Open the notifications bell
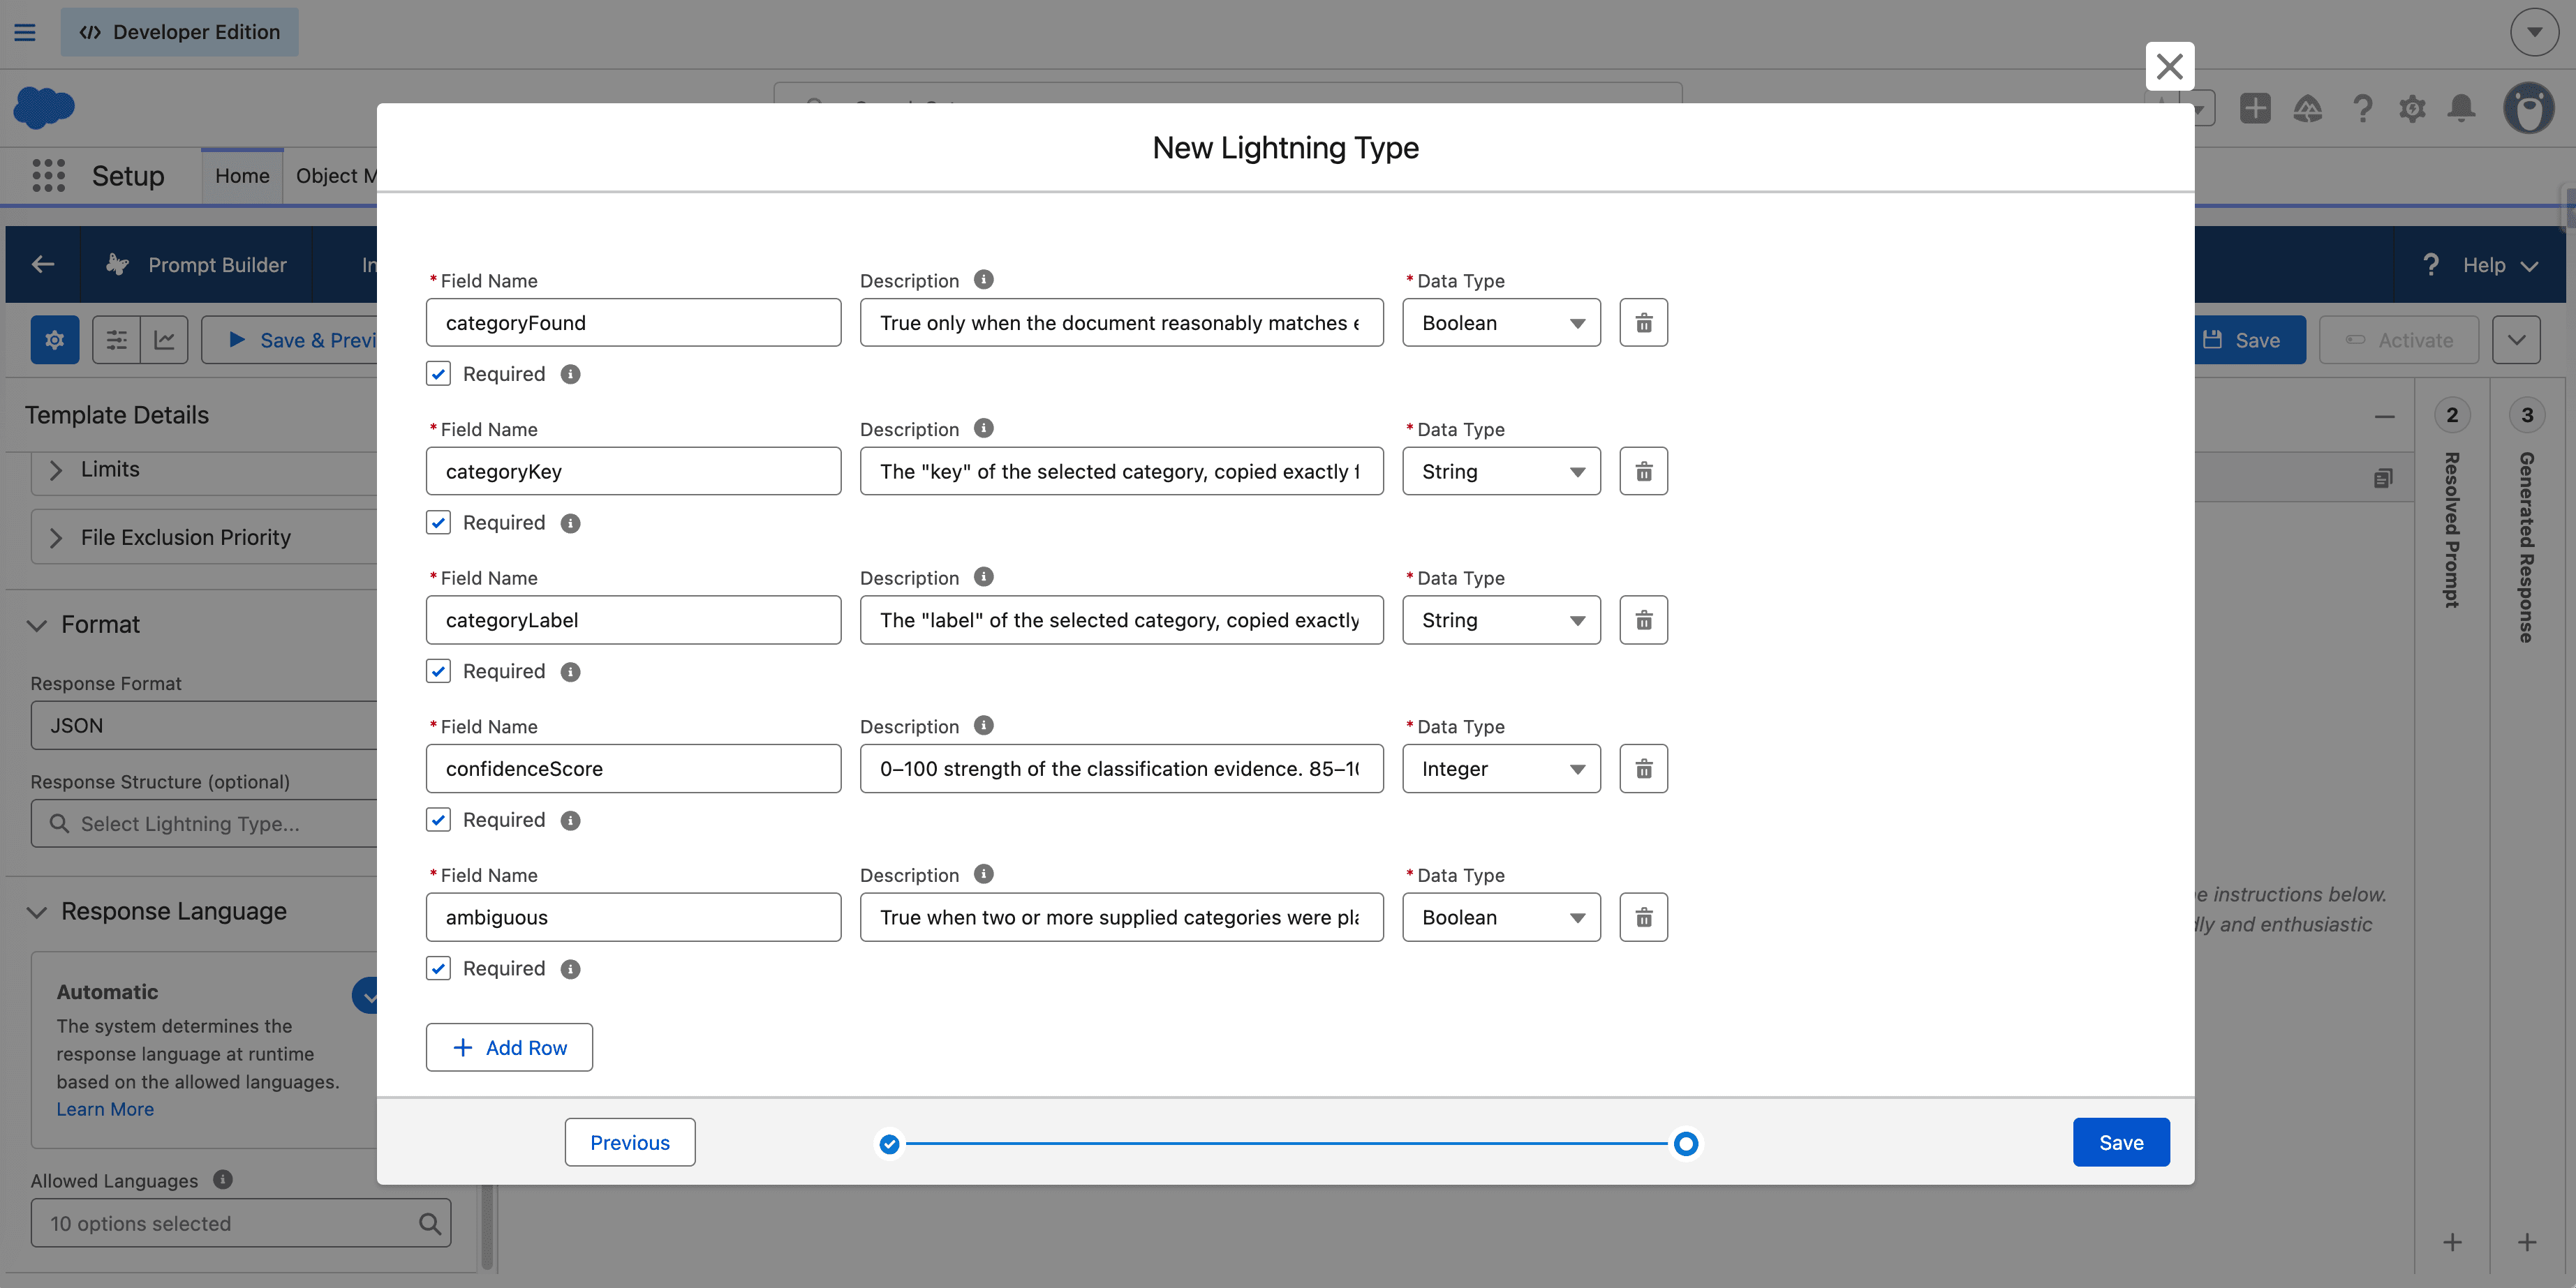Viewport: 2576px width, 1288px height. coord(2461,108)
